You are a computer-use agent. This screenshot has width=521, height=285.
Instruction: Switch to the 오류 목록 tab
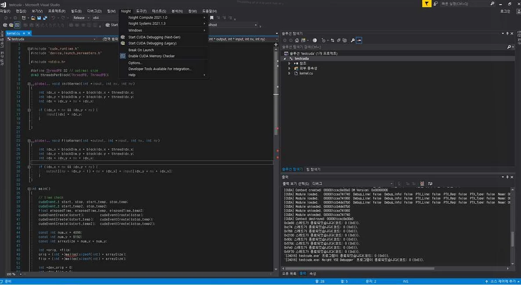(288, 274)
